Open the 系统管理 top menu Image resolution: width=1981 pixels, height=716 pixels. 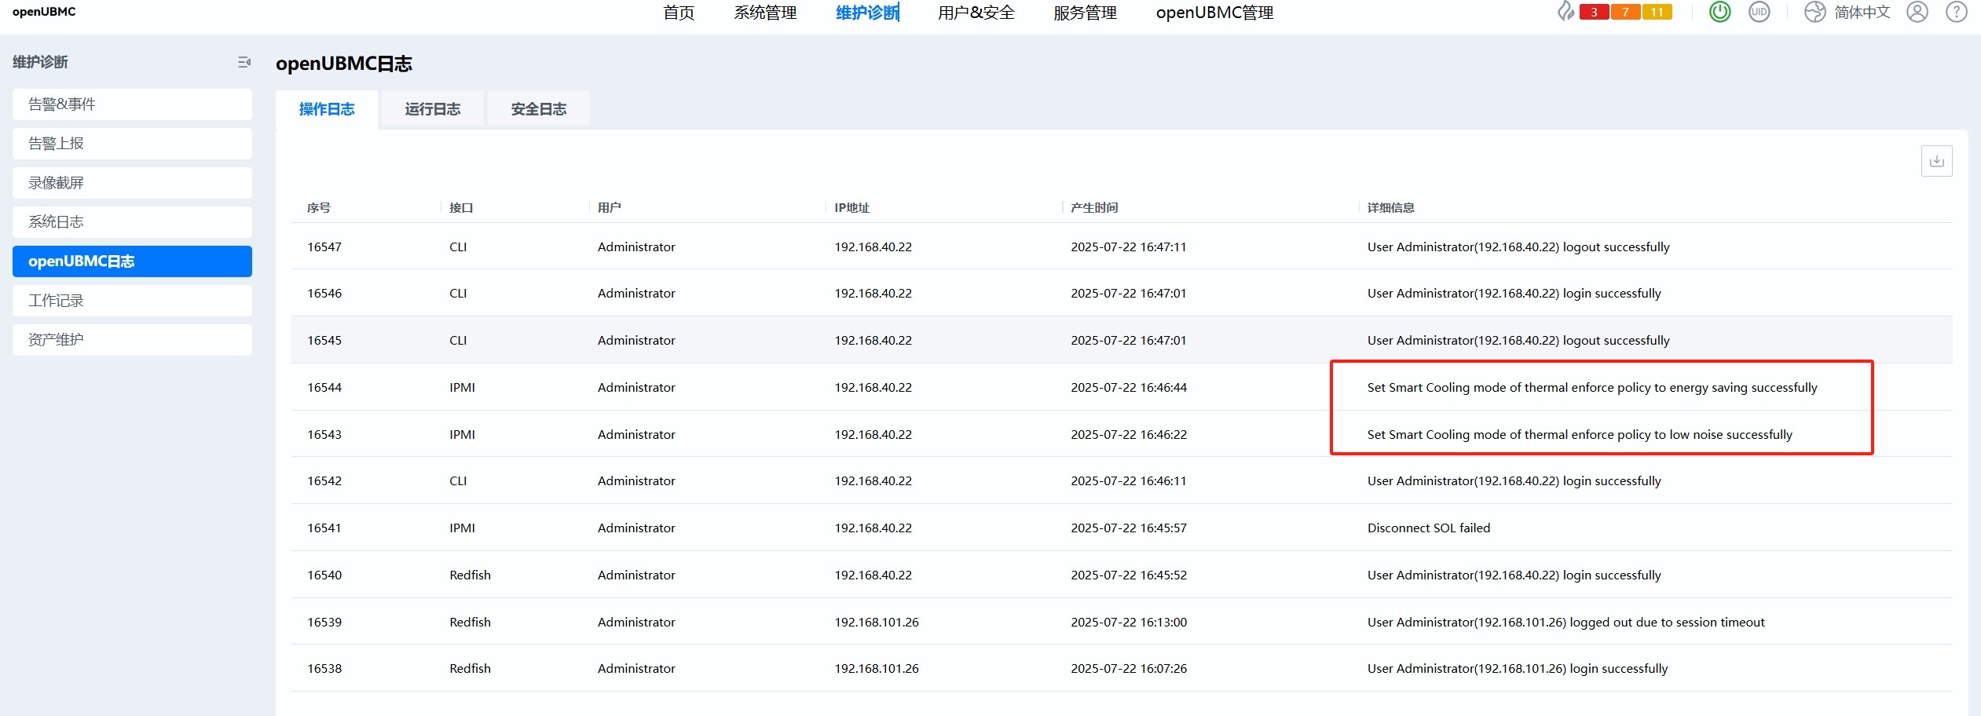765,13
